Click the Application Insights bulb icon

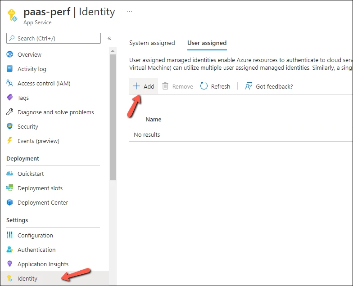coord(10,264)
